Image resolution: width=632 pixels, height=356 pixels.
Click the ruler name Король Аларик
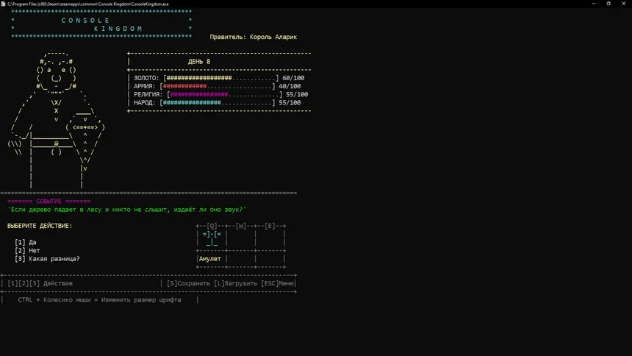(x=273, y=37)
